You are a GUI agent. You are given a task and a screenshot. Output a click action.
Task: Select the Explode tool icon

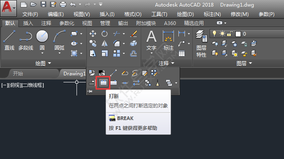133,43
